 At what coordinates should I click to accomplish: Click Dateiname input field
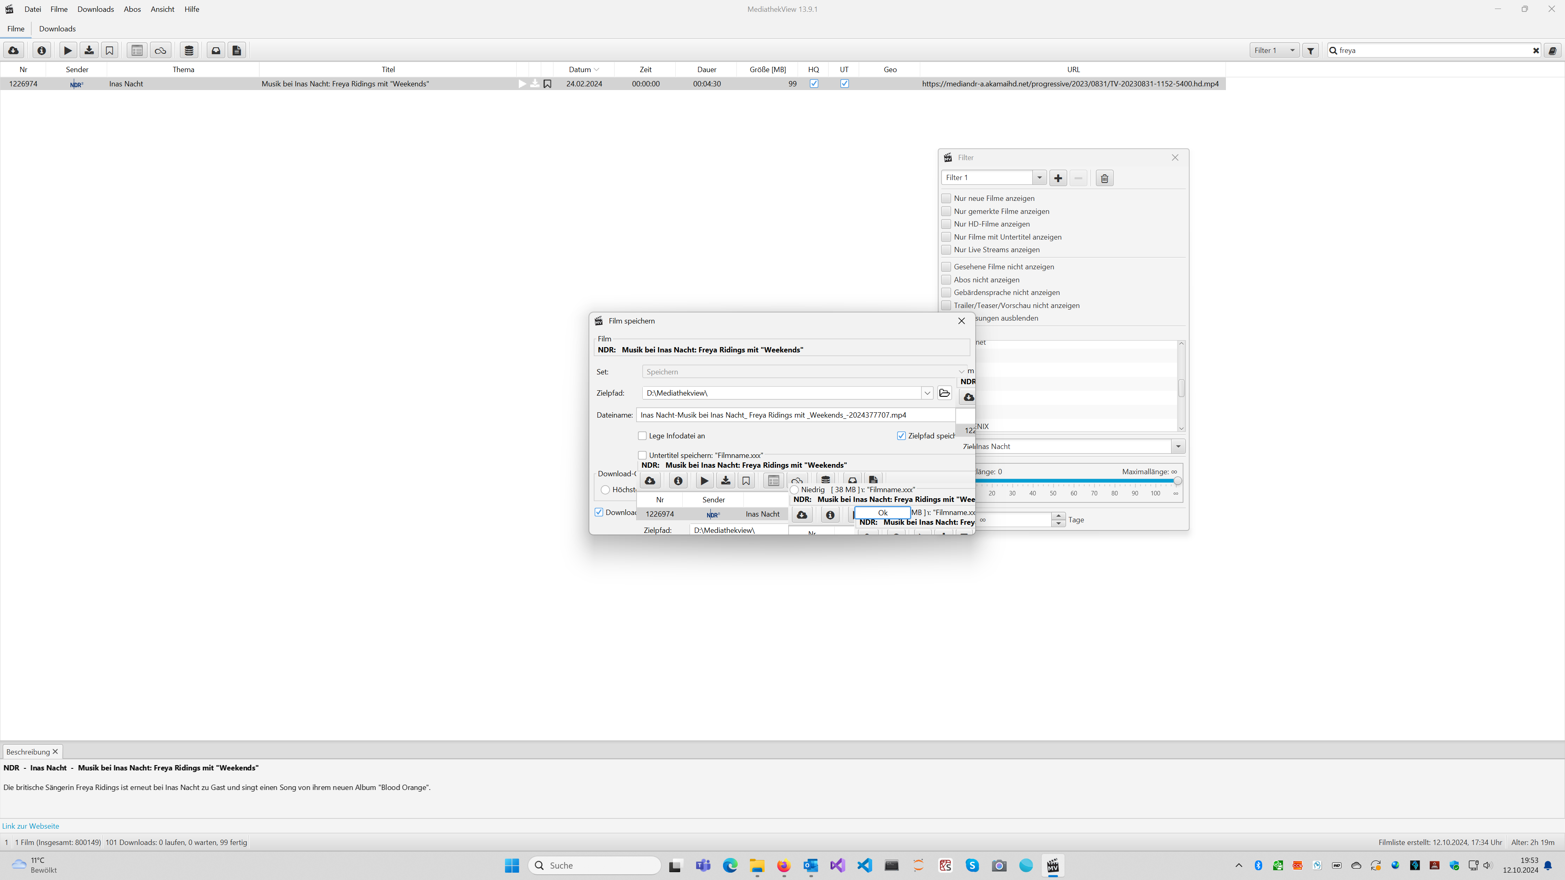(795, 415)
